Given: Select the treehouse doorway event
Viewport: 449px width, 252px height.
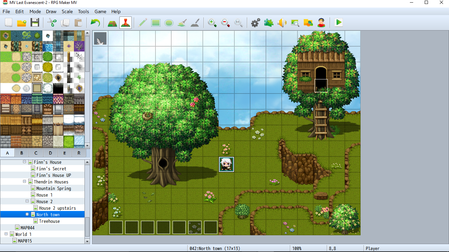Looking at the screenshot, I should pyautogui.click(x=321, y=86).
